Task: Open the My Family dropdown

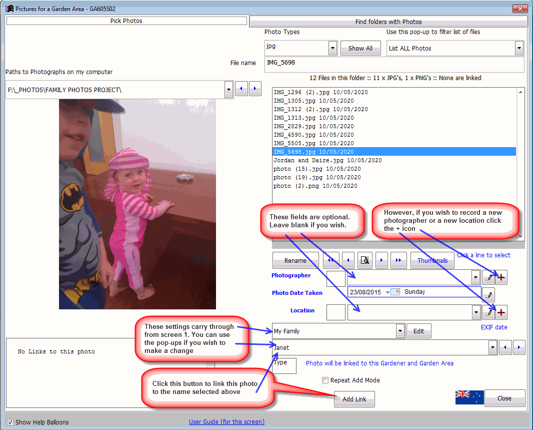Action: click(x=400, y=331)
